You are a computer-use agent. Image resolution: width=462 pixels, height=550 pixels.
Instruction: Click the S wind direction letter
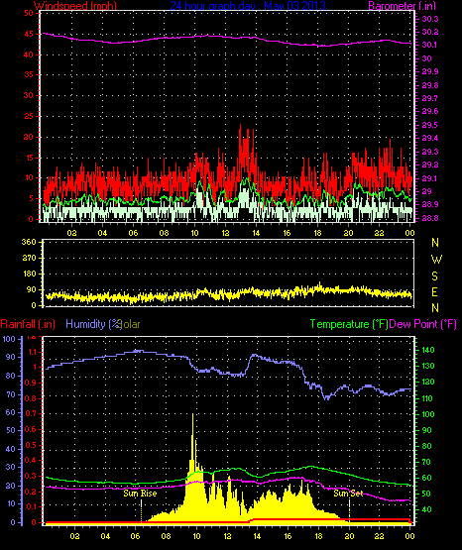click(435, 276)
